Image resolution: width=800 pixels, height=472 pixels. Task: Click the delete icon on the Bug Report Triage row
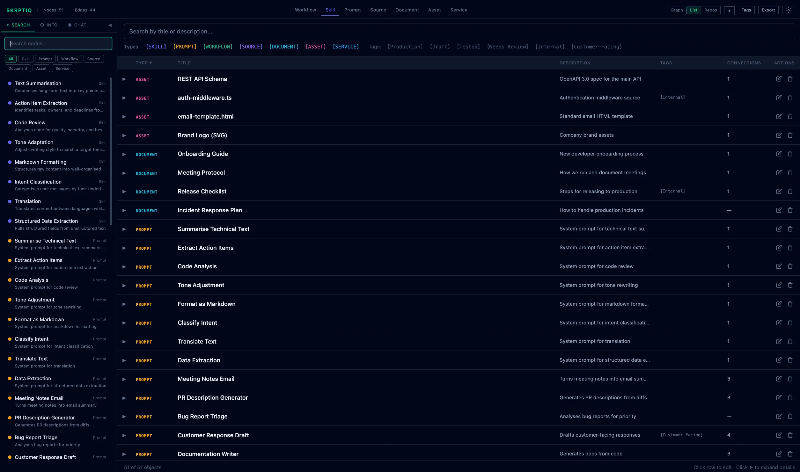tap(790, 416)
